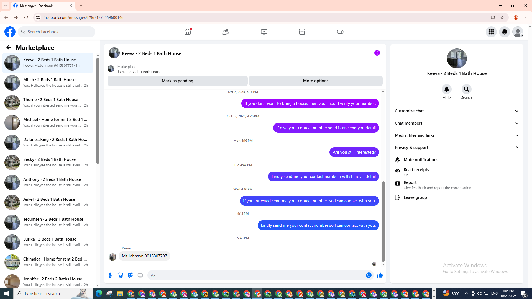Send a thumbs-up like

[380, 275]
